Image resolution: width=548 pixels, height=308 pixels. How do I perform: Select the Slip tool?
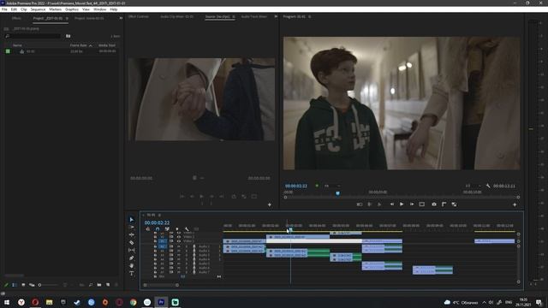131,250
